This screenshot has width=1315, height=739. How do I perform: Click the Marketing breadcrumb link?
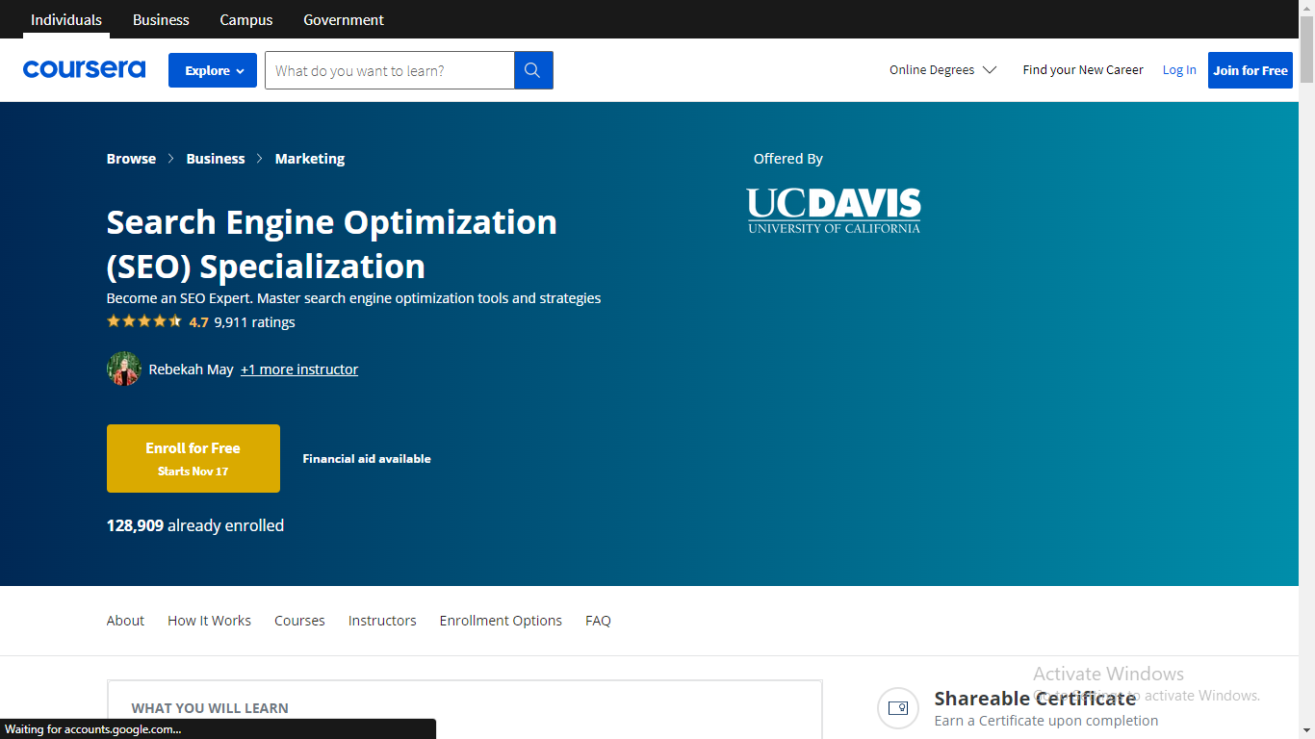pos(310,159)
